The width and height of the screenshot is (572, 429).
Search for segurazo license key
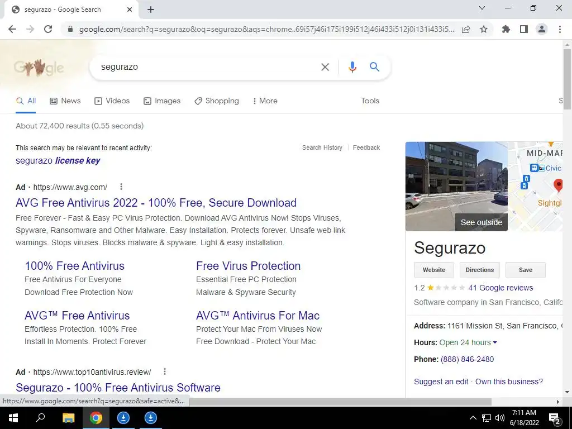pos(58,160)
